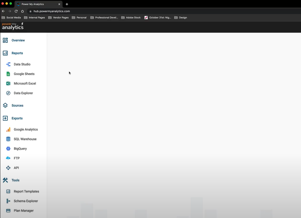Click the BigQuery hexagon icon
301x218 pixels.
[x=8, y=149]
